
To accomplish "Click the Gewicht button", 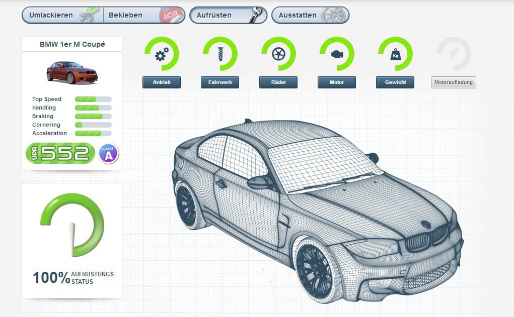I will 395,82.
